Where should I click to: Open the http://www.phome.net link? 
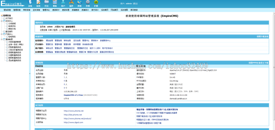click(74, 111)
